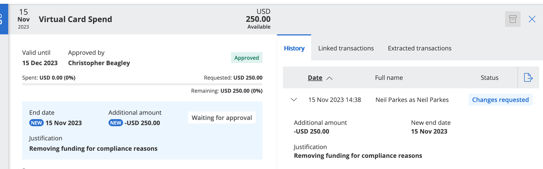
Task: Click approver name Christopher Beagley
Action: (x=99, y=63)
